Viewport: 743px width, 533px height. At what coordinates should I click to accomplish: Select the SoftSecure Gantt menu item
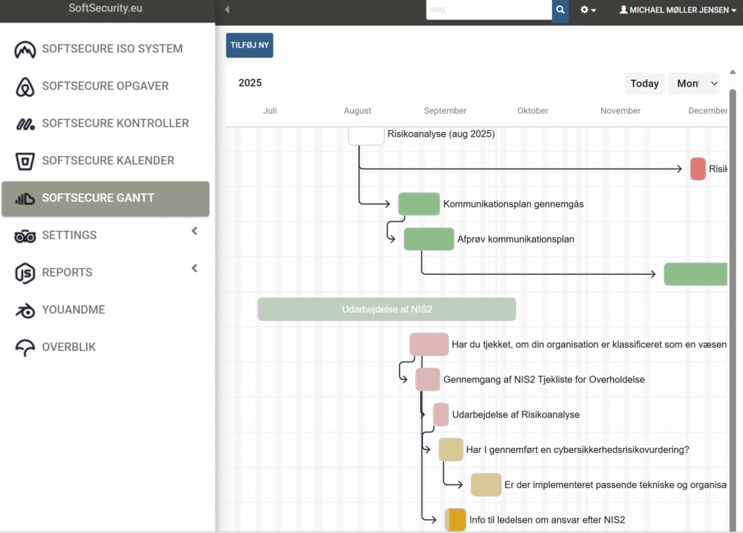click(105, 198)
